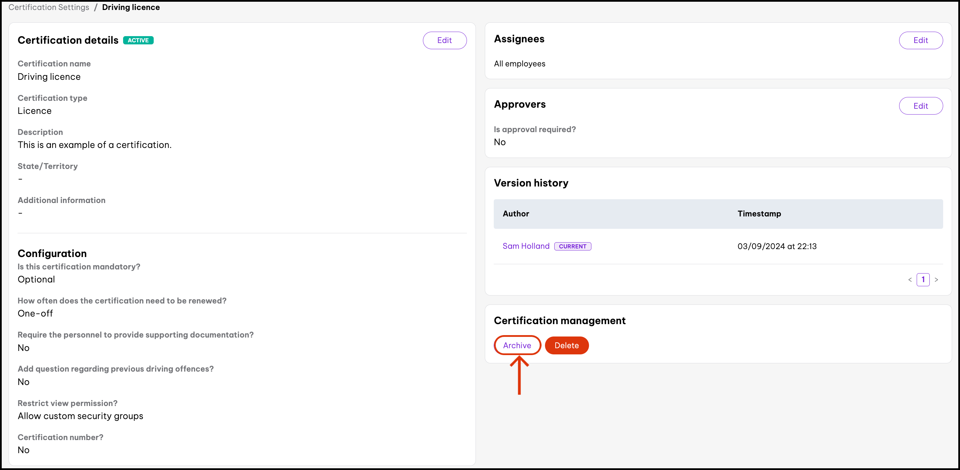
Task: Select page 1 in version history pagination
Action: click(x=923, y=279)
